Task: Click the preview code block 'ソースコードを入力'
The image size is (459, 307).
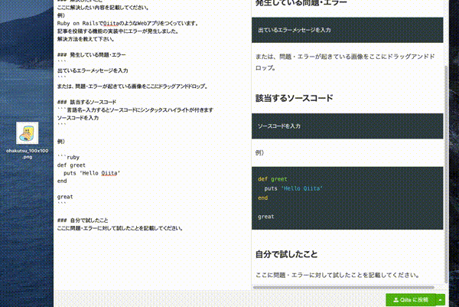Action: pos(347,126)
